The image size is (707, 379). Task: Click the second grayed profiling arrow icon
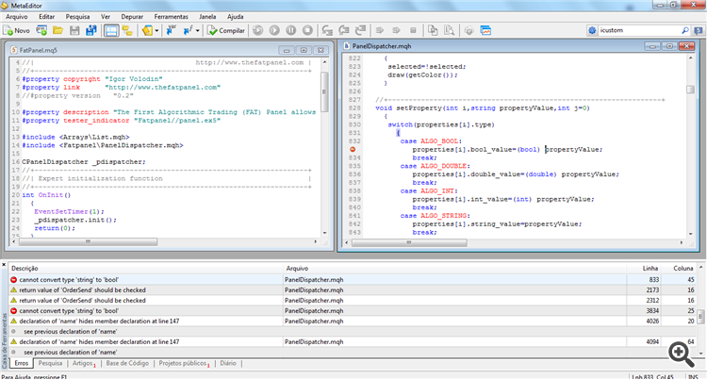tap(396, 31)
